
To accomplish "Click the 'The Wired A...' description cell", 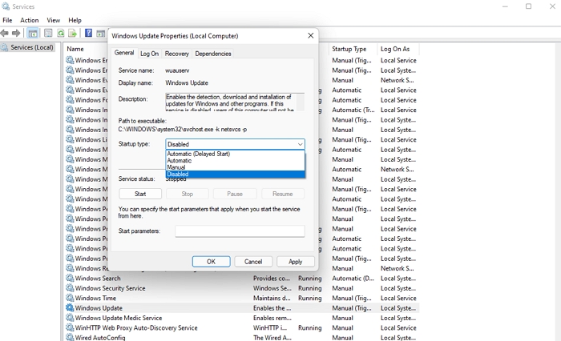I will pyautogui.click(x=272, y=338).
